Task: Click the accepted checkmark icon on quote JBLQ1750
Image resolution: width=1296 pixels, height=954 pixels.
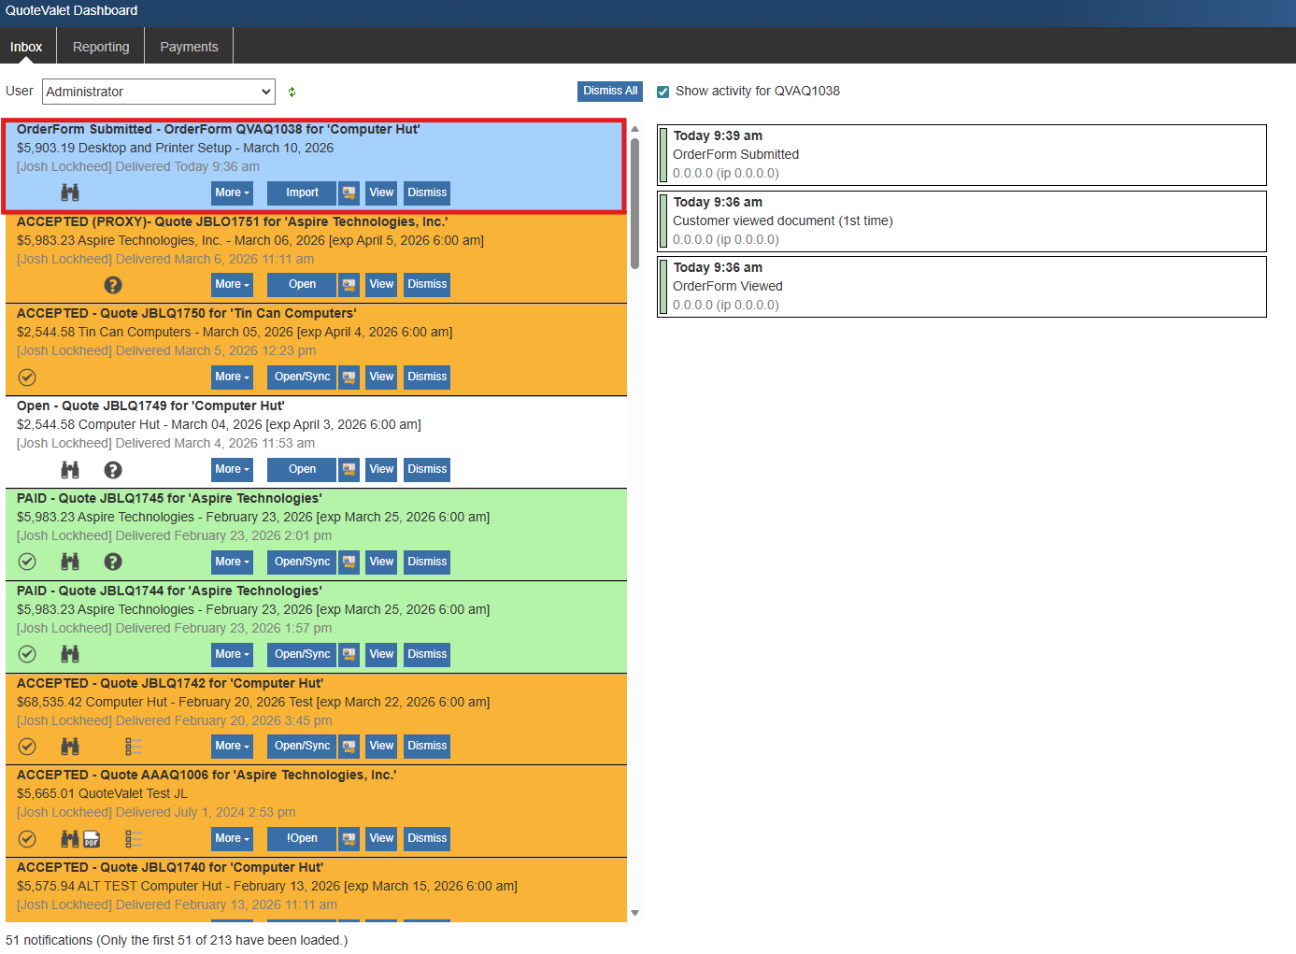Action: pyautogui.click(x=26, y=377)
